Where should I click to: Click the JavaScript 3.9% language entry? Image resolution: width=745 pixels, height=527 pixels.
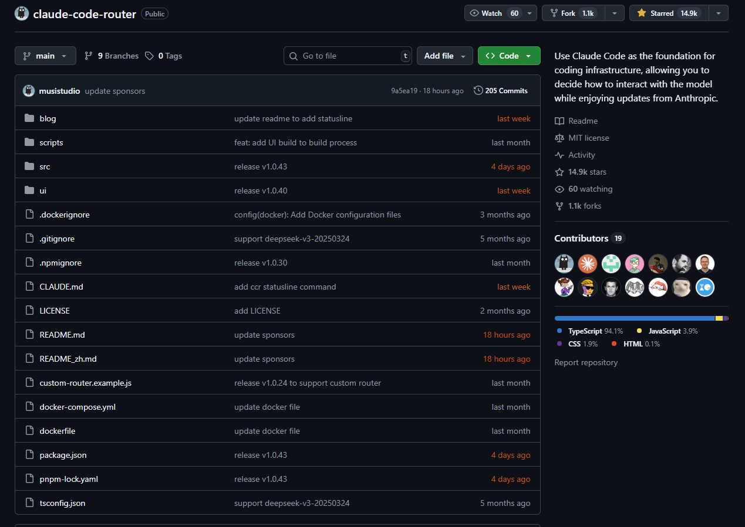[x=668, y=331]
